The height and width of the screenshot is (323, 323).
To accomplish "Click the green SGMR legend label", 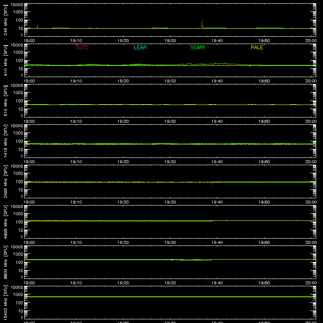I will 197,47.
